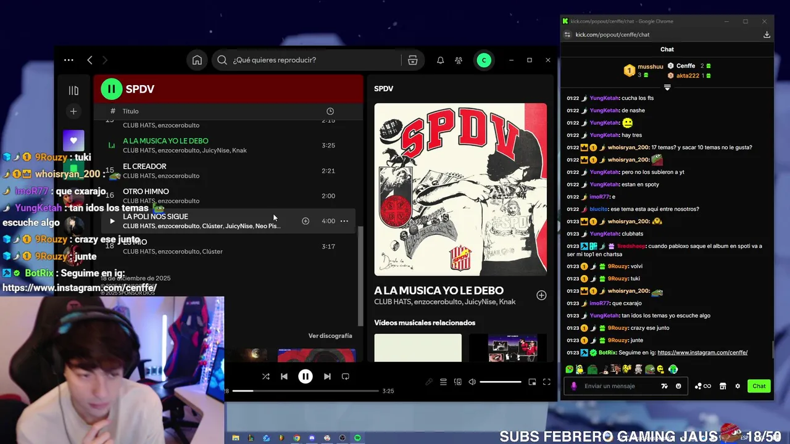Click the Kick chat address bar URL
Image resolution: width=790 pixels, height=444 pixels.
[612, 35]
